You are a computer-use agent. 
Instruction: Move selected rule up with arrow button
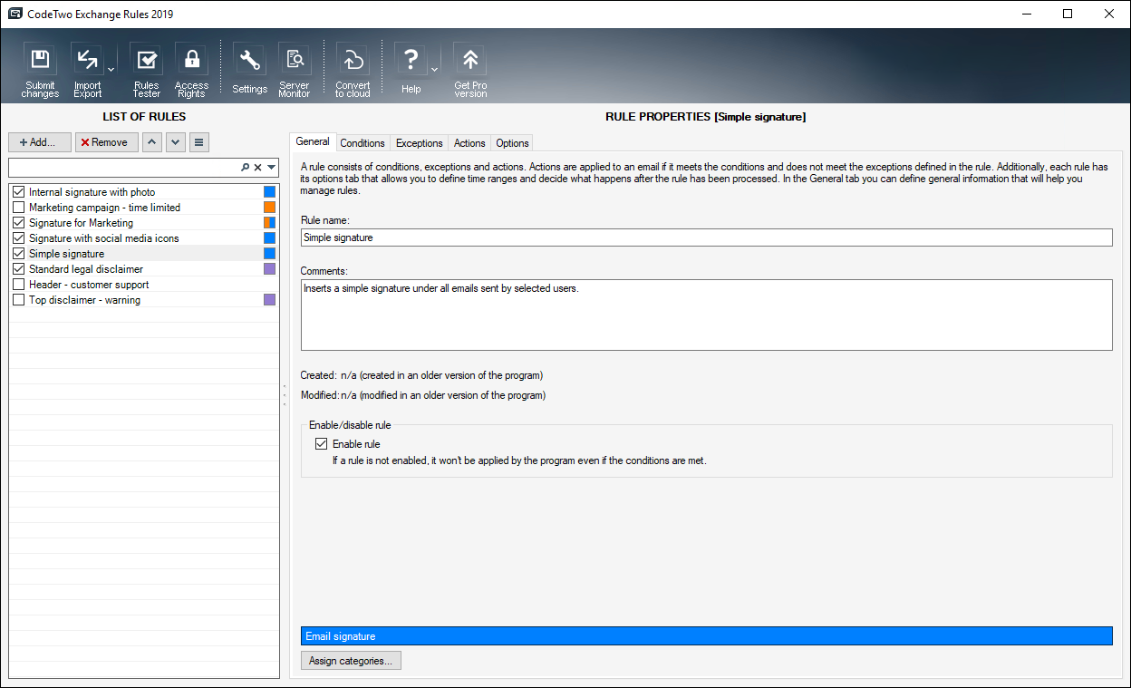152,142
